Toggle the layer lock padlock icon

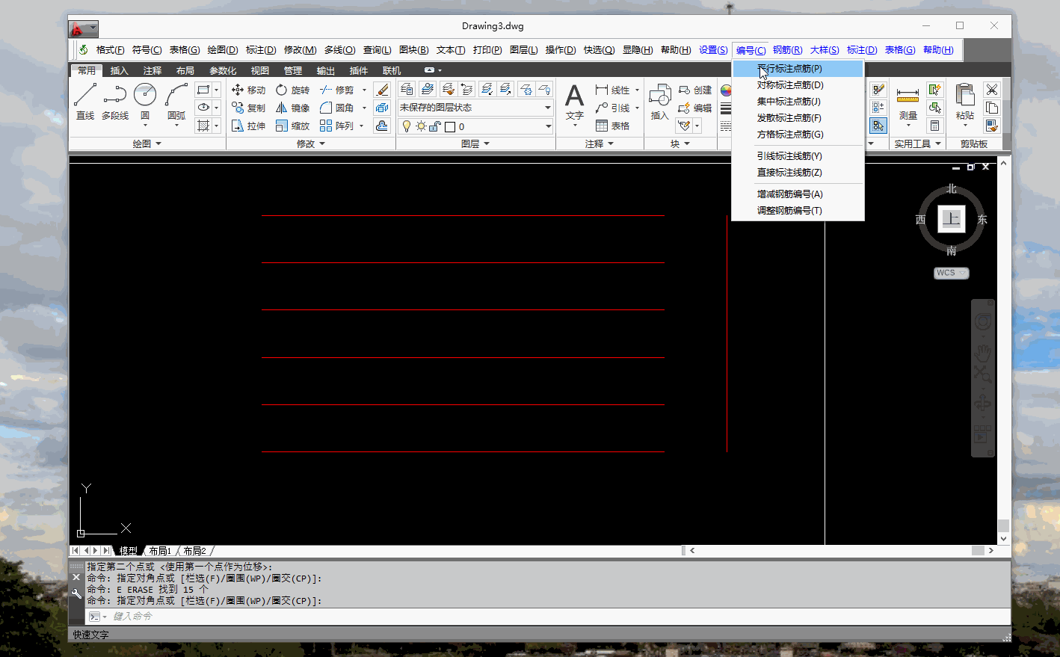click(x=435, y=126)
